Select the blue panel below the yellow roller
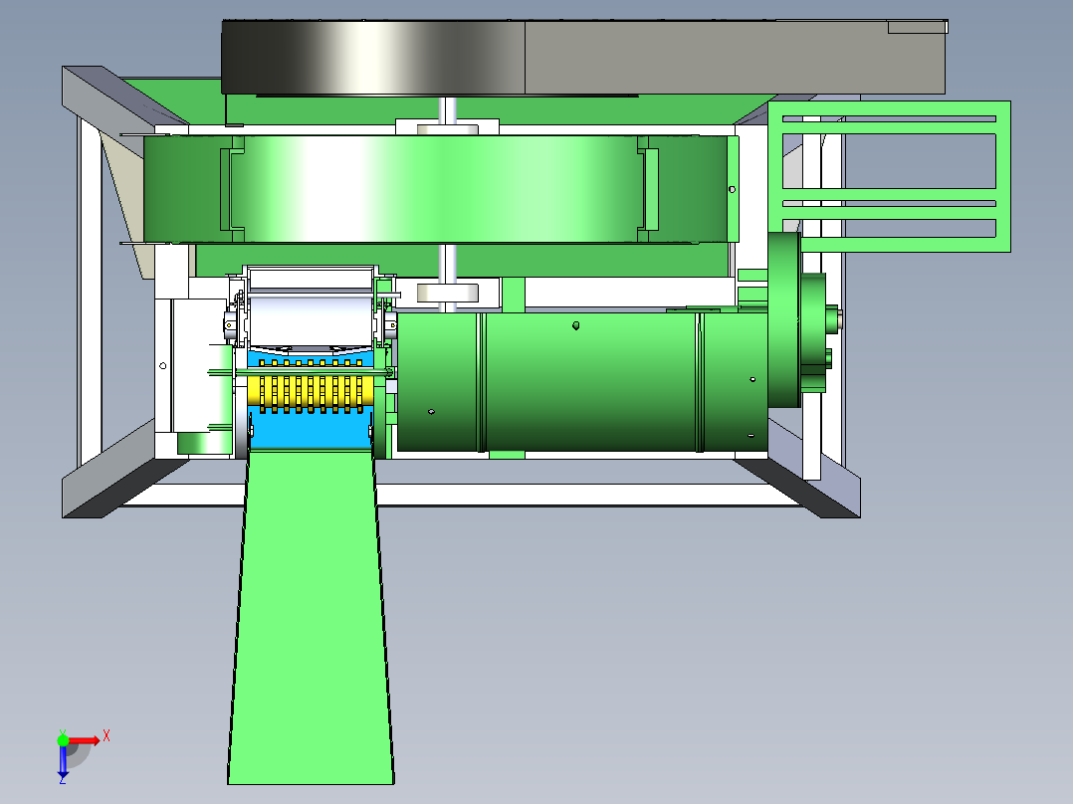1073x804 pixels. (311, 429)
